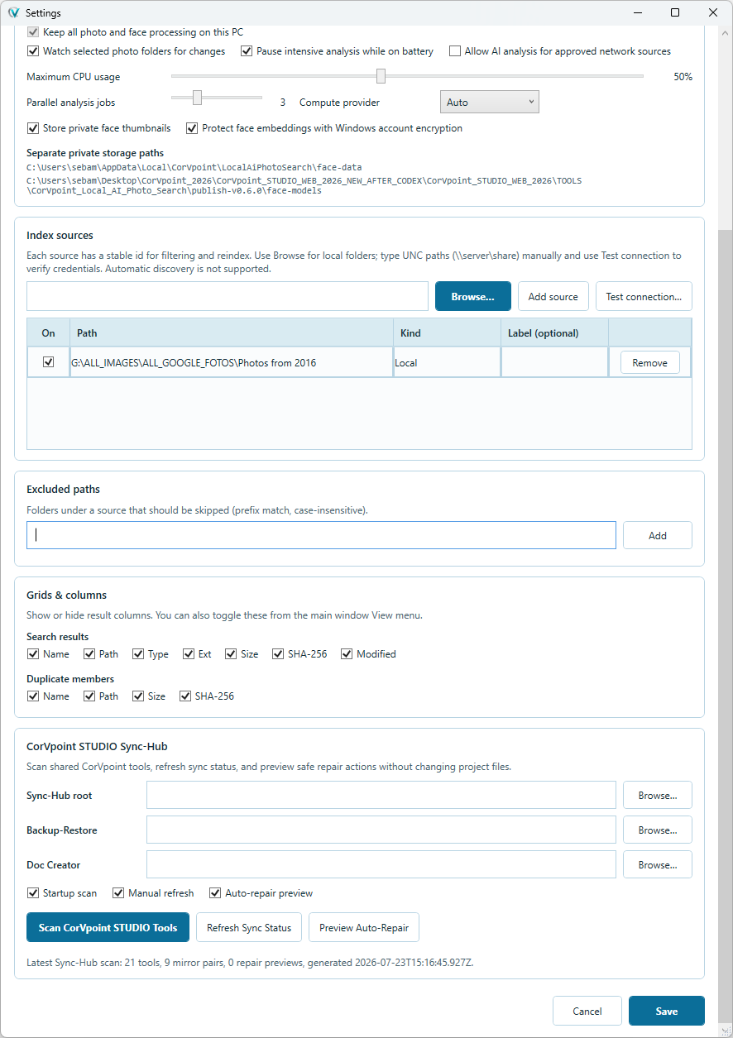This screenshot has width=733, height=1038.
Task: Click the Sync-Hub root path field
Action: point(381,796)
